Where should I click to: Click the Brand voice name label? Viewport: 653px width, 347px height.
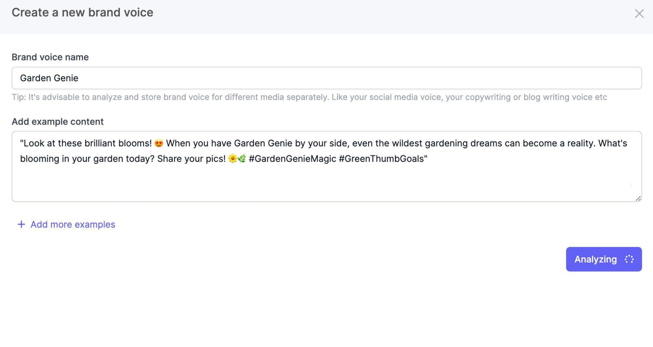(x=50, y=57)
